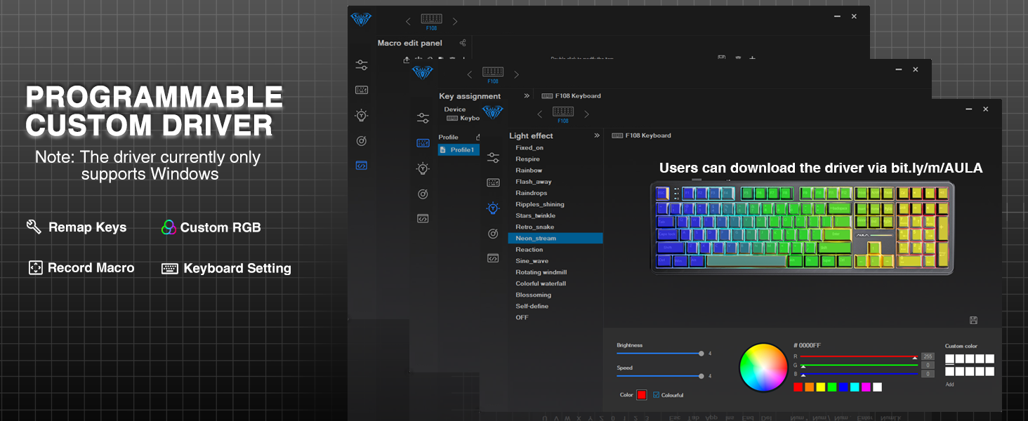Image resolution: width=1028 pixels, height=421 pixels.
Task: Open settings sliders icon in front window sidebar
Action: coord(493,157)
